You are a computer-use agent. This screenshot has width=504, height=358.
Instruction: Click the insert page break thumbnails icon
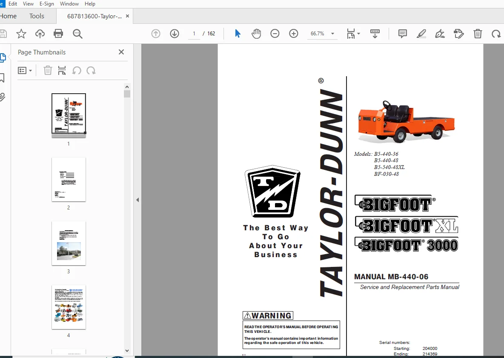[x=62, y=70]
